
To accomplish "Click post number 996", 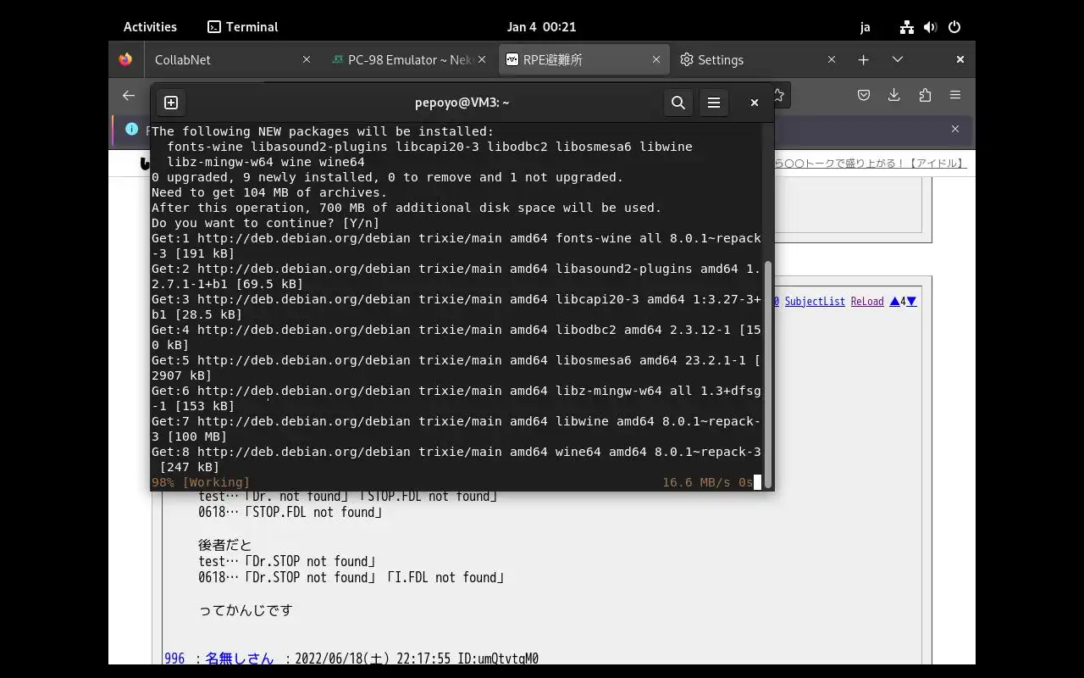I will click(174, 659).
